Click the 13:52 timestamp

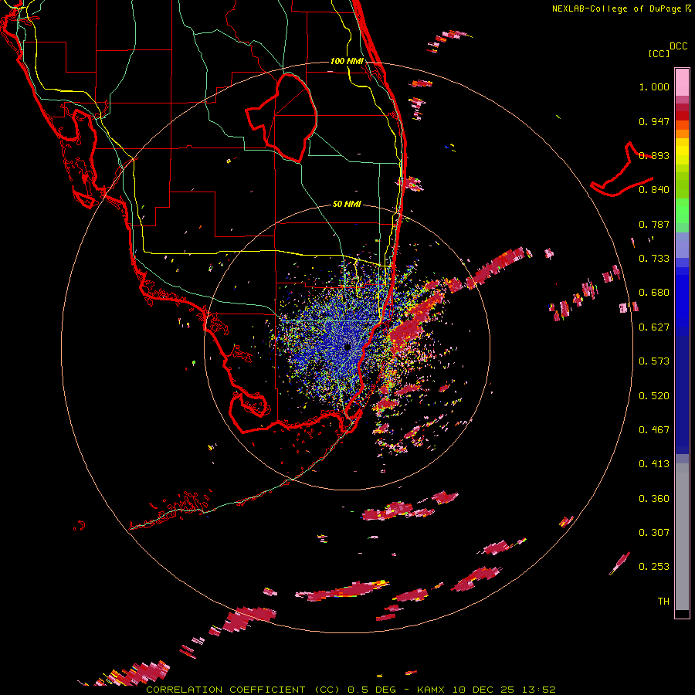pyautogui.click(x=539, y=690)
